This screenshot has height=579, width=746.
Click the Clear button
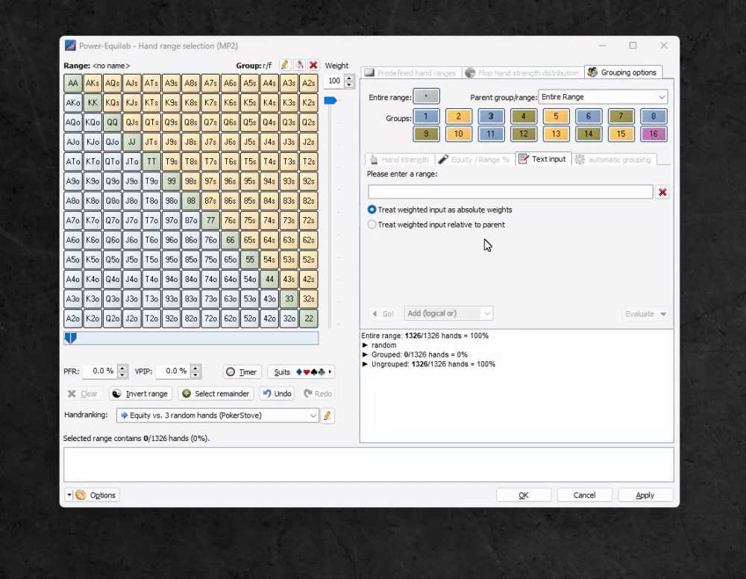coord(83,394)
